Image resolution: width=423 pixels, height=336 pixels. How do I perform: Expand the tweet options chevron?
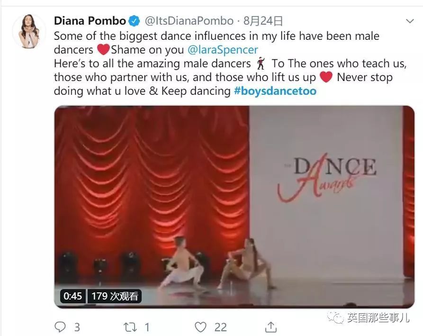coord(410,21)
